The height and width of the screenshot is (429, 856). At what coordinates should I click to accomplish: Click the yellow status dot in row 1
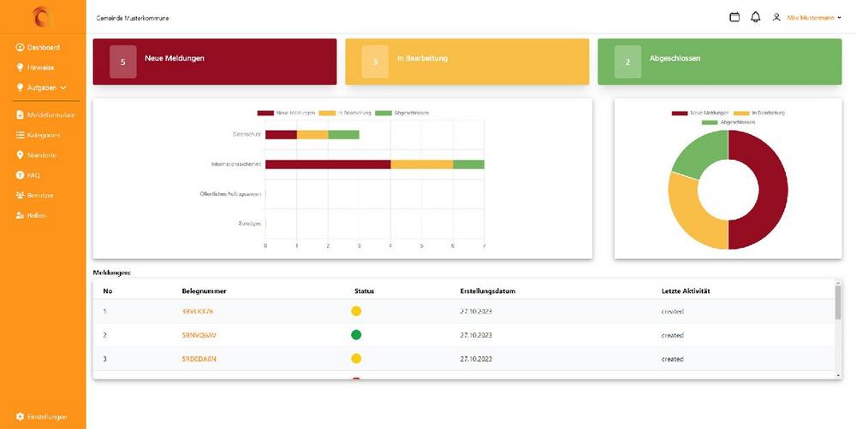click(x=356, y=311)
